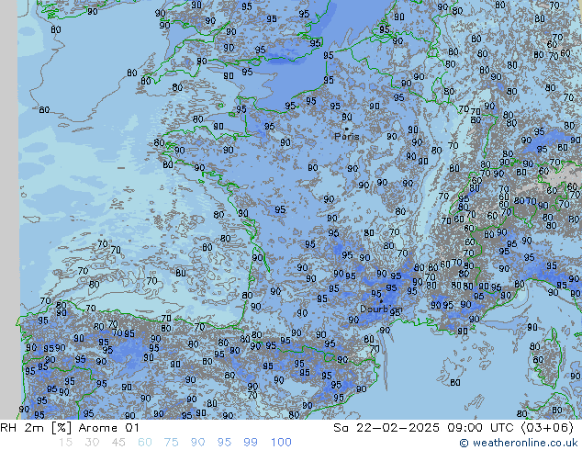Click the legend value 30
Screen dimensions: 582x450
coord(92,443)
